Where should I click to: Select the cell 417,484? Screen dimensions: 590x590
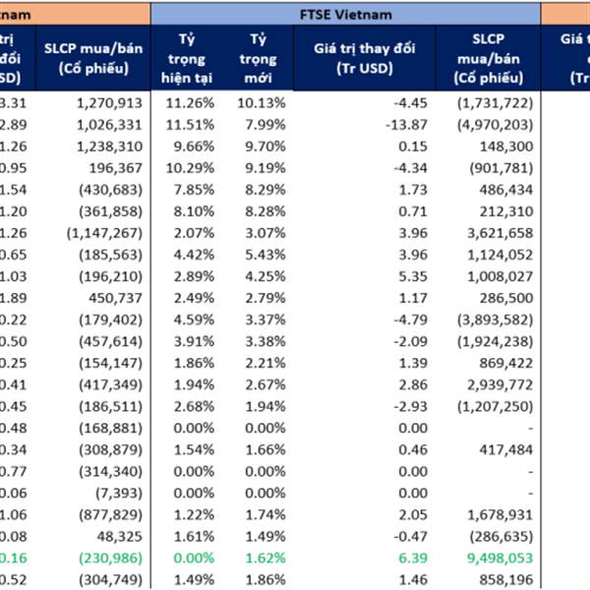(506, 450)
